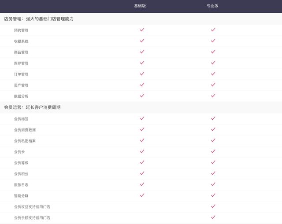Click 专业版 checkmark in 会员积分 row
Image resolution: width=282 pixels, height=224 pixels.
213,173
